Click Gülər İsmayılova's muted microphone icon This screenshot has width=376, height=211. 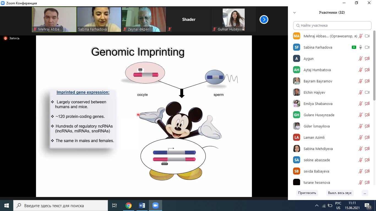[361, 126]
